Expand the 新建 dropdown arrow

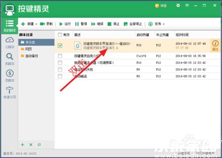36,24
